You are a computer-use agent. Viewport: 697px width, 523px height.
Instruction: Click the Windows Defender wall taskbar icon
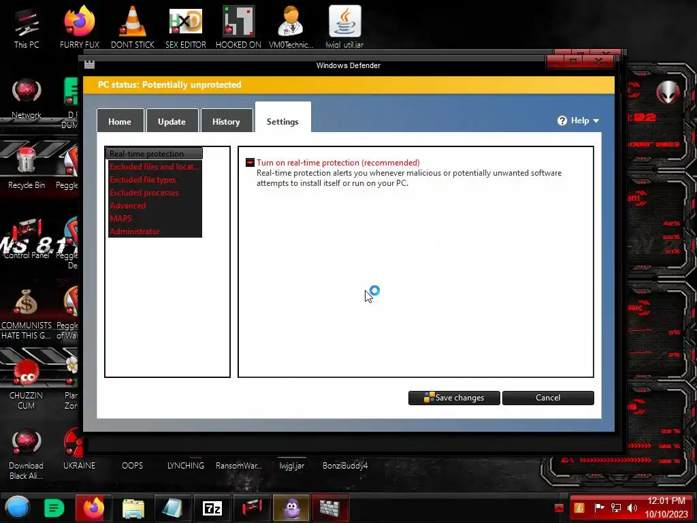point(330,508)
